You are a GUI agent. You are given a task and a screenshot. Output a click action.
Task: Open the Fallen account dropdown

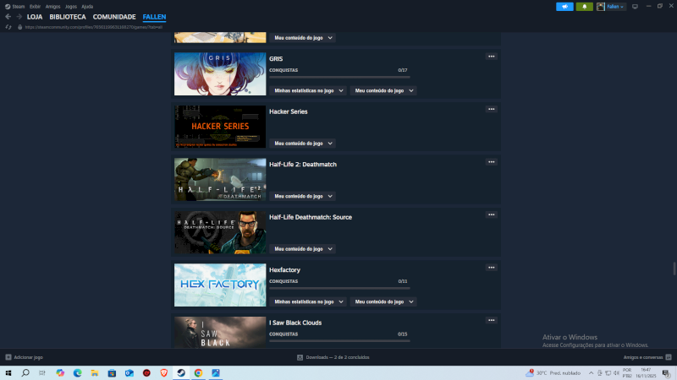coord(615,7)
